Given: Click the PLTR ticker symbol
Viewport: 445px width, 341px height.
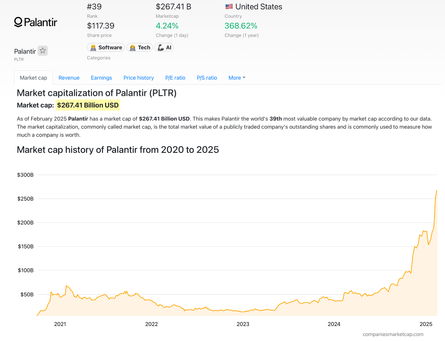Looking at the screenshot, I should (19, 59).
